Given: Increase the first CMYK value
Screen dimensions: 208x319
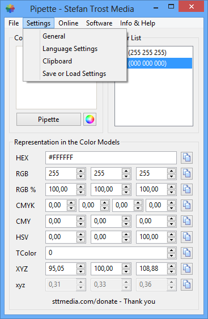Looking at the screenshot, I should tap(71, 203).
